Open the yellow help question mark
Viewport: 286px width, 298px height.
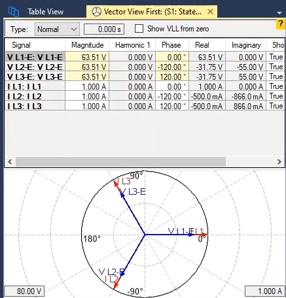click(x=281, y=24)
